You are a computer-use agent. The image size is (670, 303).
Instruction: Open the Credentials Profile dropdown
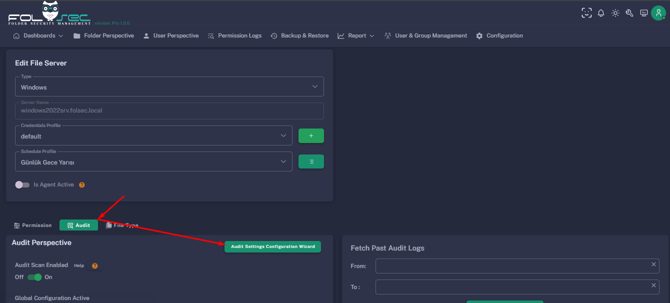(153, 136)
